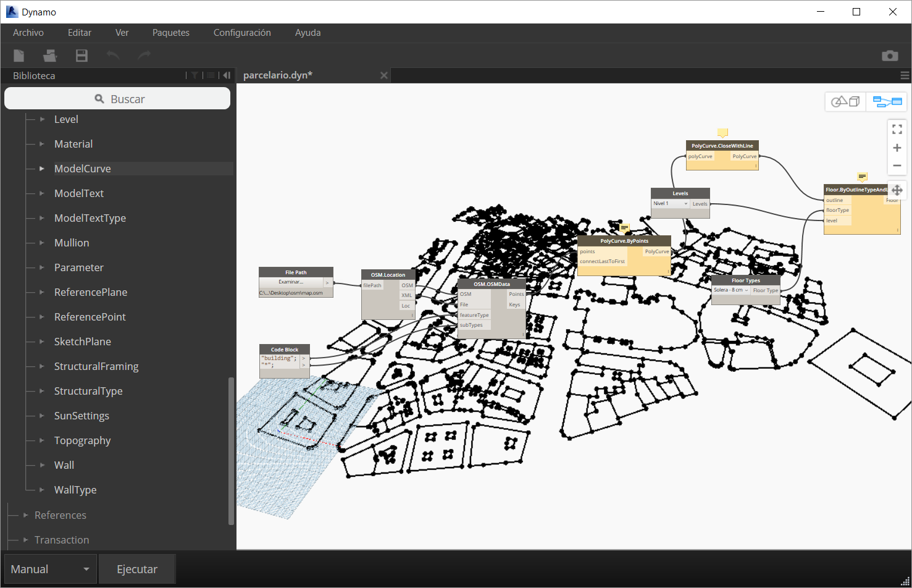
Task: Zoom in with the plus icon
Action: (x=897, y=148)
